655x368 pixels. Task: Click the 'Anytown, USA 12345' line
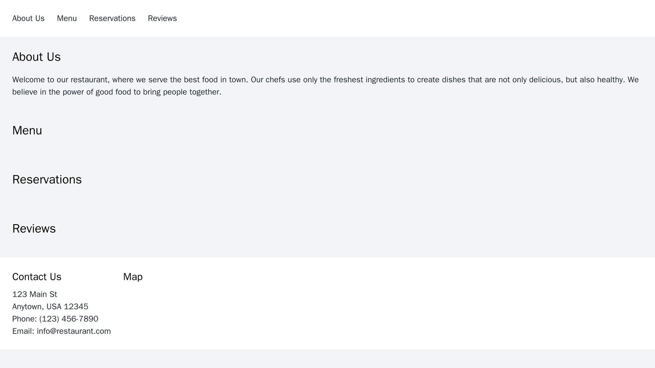tap(50, 306)
